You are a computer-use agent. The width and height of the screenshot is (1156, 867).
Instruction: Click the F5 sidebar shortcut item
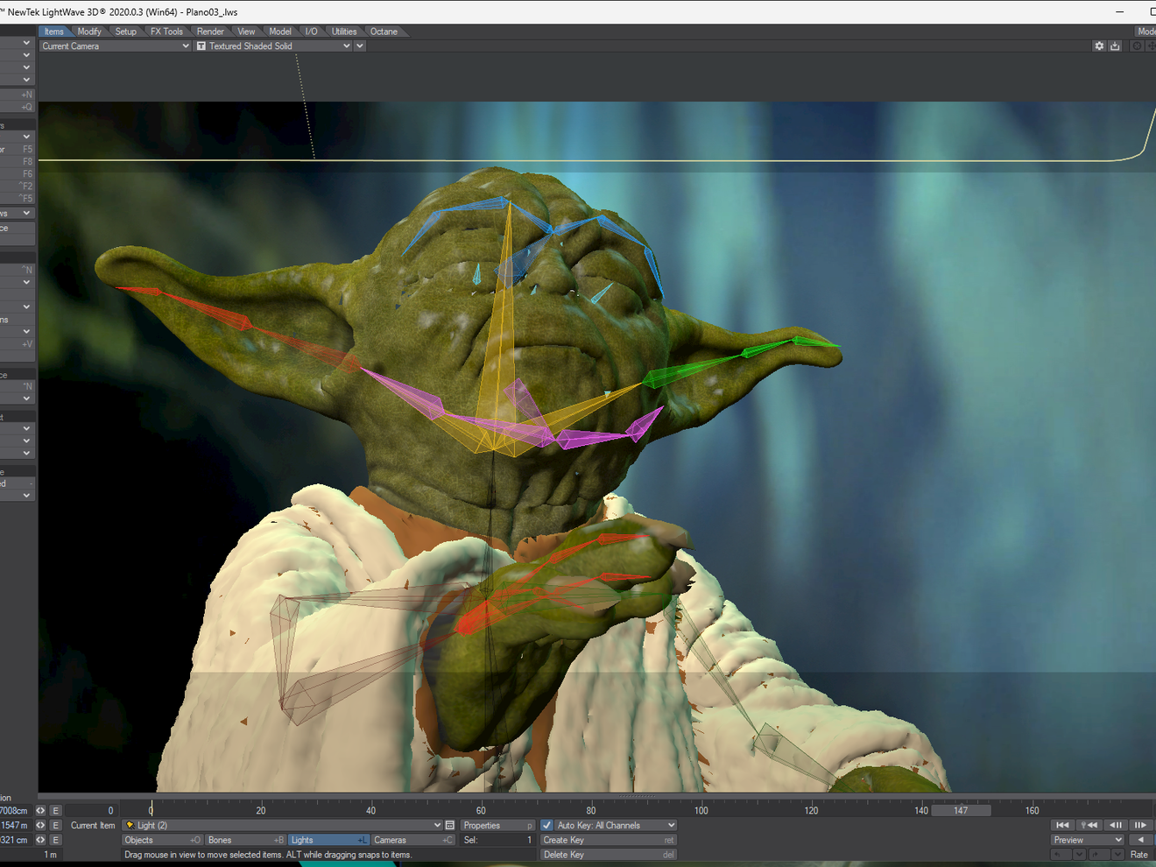pyautogui.click(x=17, y=150)
